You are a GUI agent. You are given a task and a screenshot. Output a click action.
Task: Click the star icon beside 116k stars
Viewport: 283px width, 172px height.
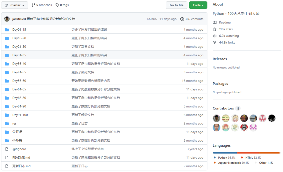click(215, 29)
